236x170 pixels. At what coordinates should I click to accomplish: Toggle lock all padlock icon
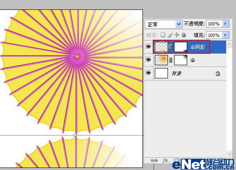[184, 35]
